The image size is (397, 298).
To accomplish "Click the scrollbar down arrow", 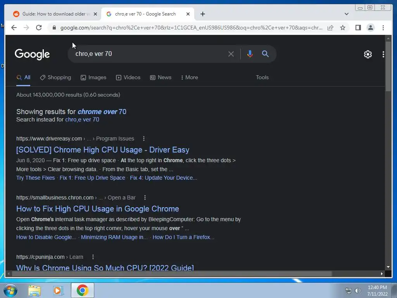I will [388, 267].
